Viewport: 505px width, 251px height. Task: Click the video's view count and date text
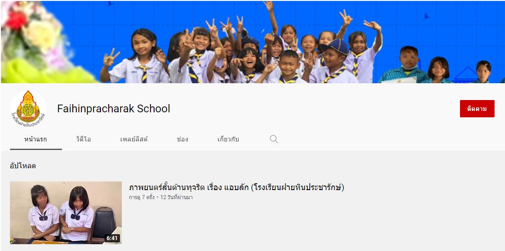point(161,197)
